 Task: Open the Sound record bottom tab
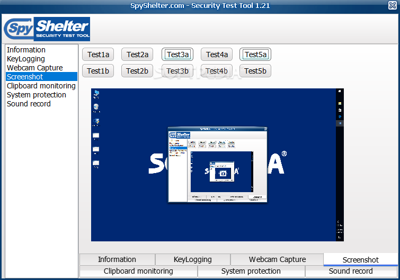pyautogui.click(x=351, y=271)
